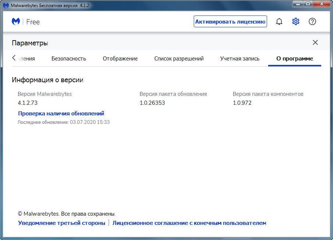Switch to the Отображение tab
333x240 pixels.
[120, 59]
